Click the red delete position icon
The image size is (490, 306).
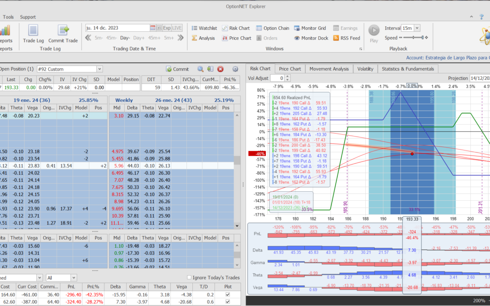pyautogui.click(x=220, y=69)
